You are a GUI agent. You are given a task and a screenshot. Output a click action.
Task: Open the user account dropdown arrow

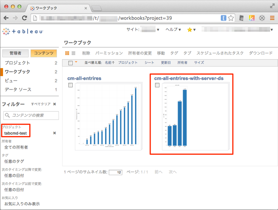pos(271,30)
